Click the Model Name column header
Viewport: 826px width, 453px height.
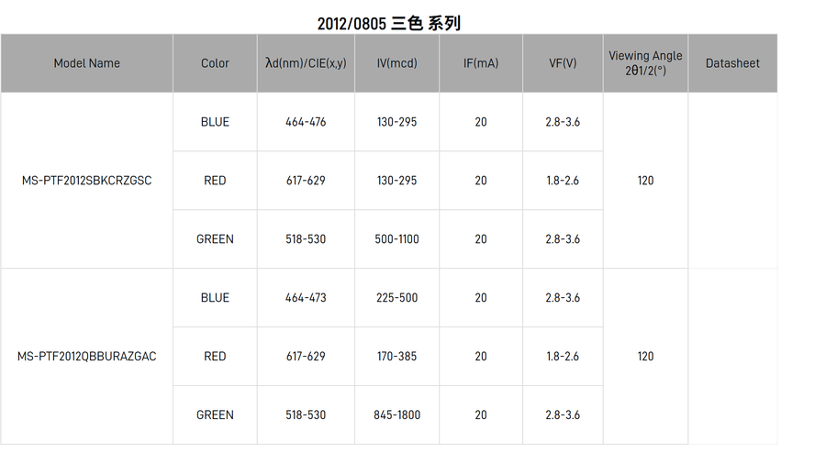click(x=86, y=63)
